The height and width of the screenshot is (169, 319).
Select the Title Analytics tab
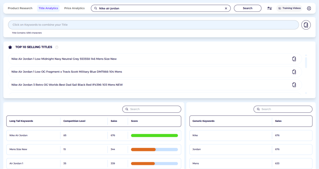click(x=48, y=8)
